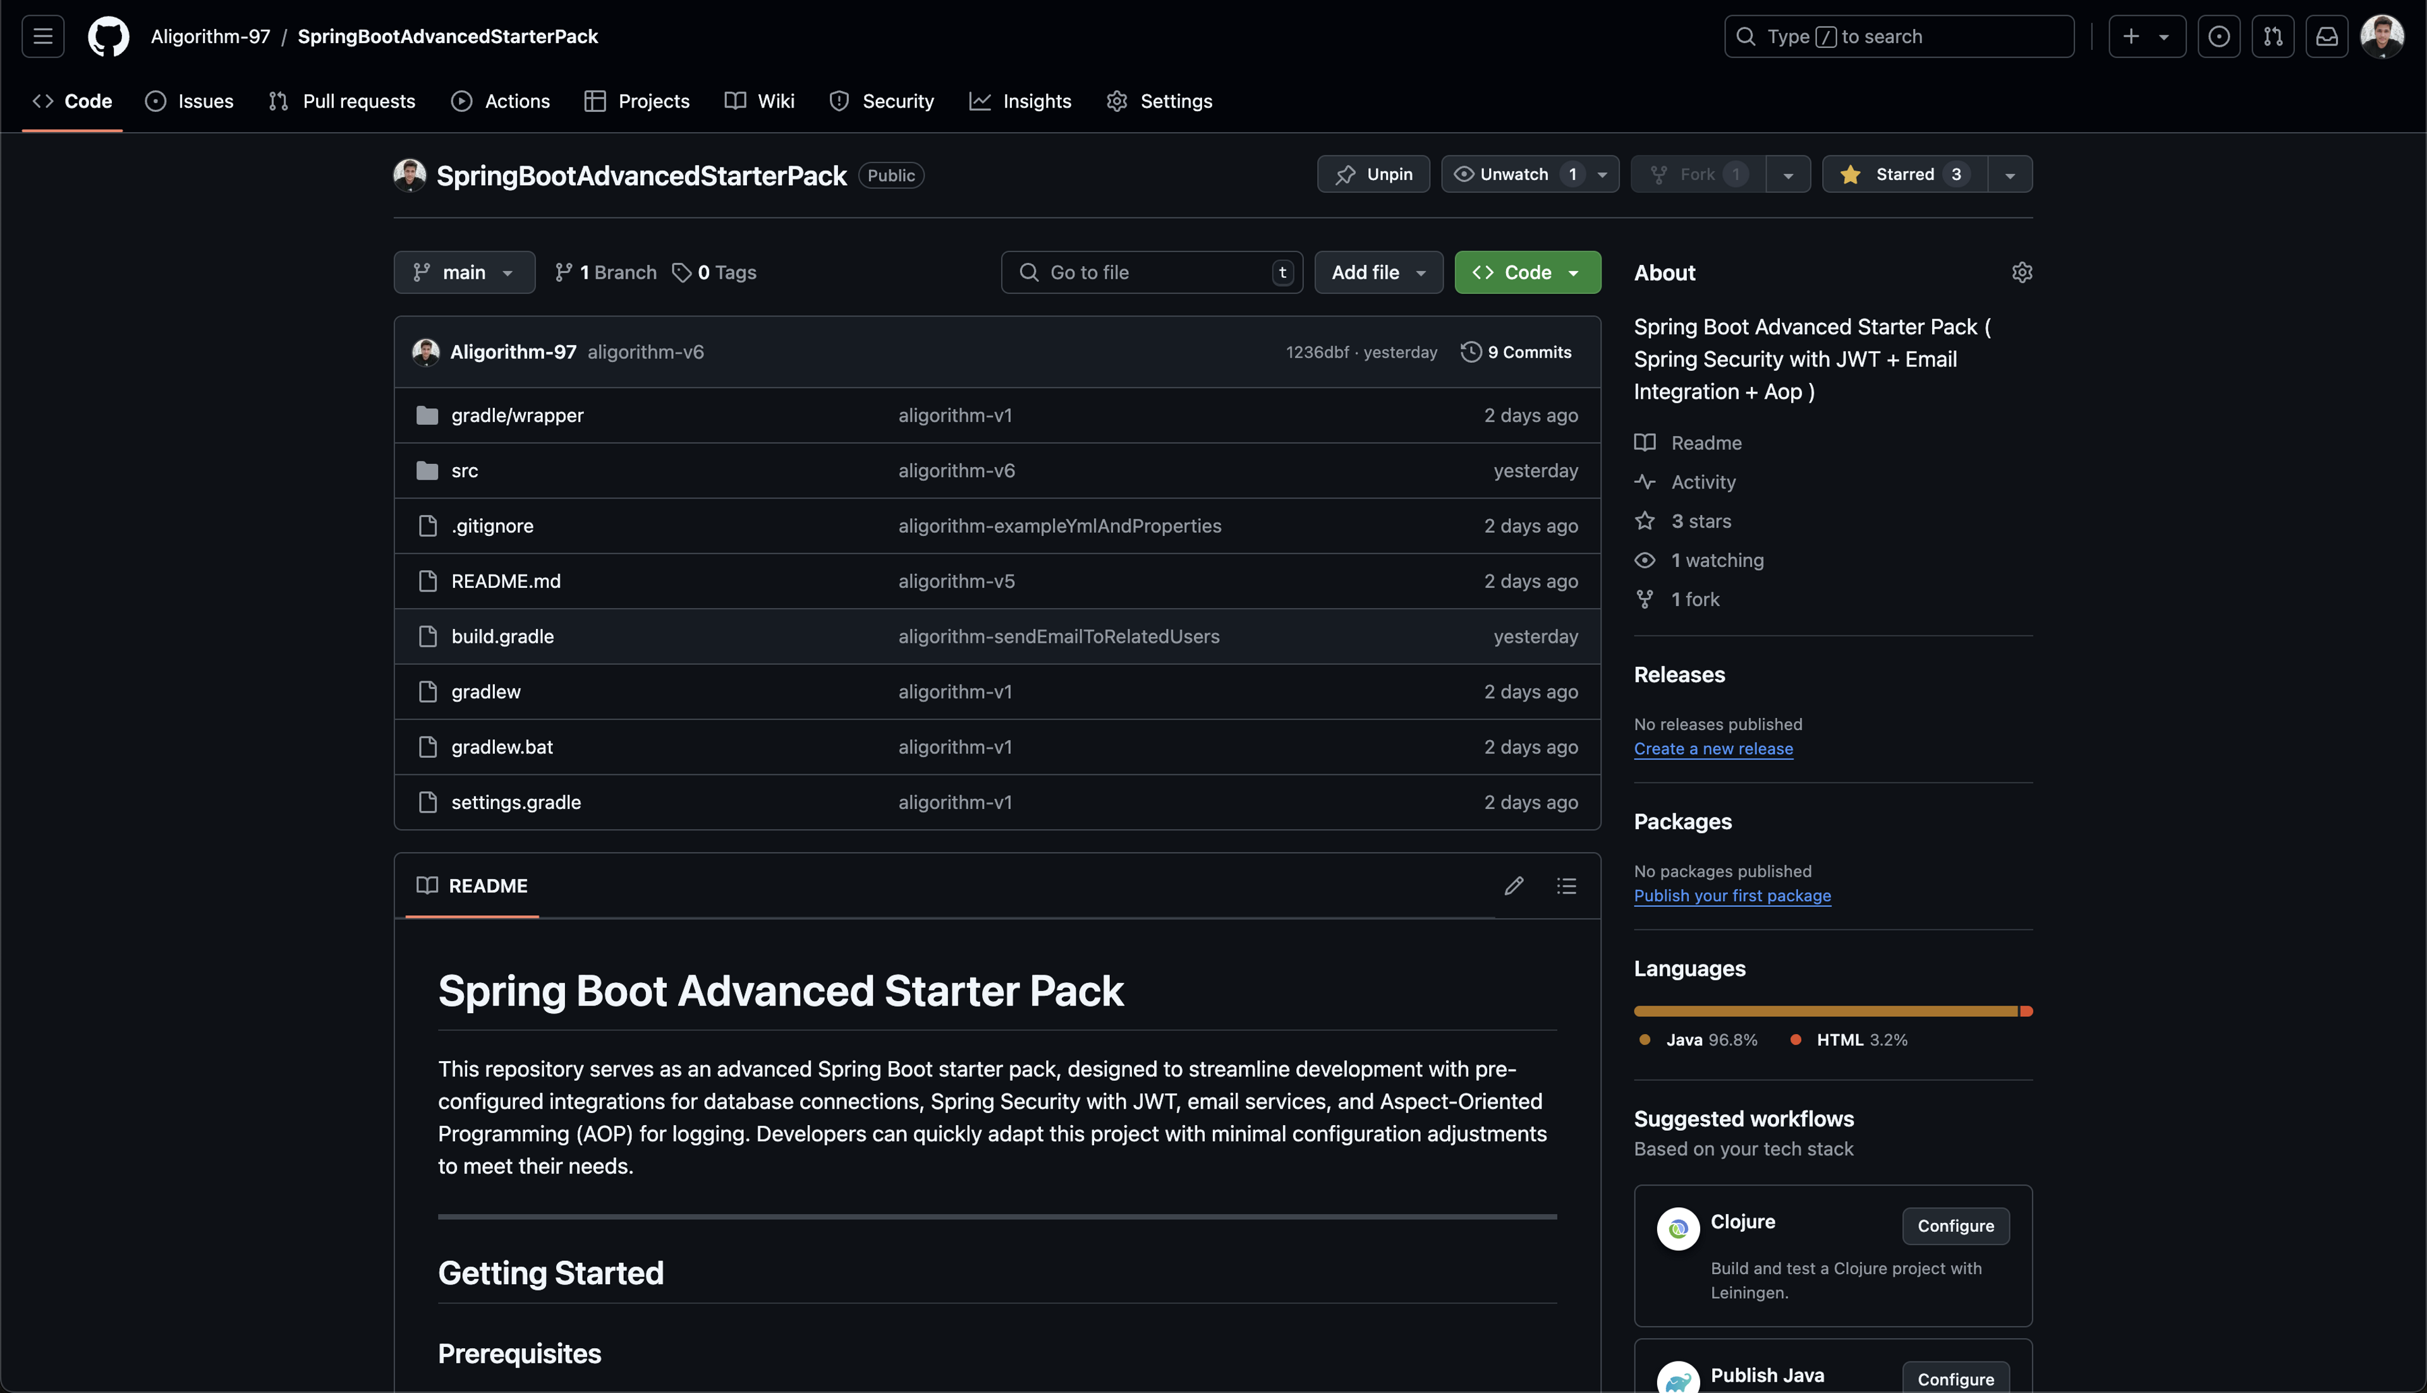Switch to the Projects tab
2427x1393 pixels.
637,101
